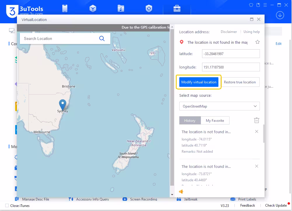The image size is (292, 211).
Task: Click the Feedback link in status bar
Action: point(248,205)
